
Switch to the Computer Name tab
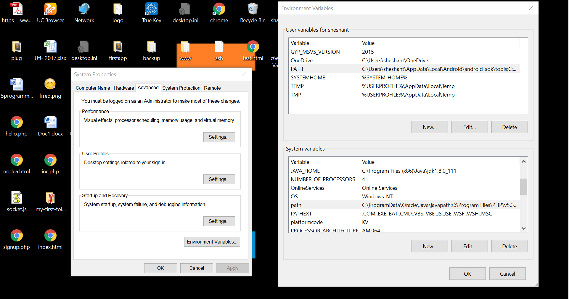pyautogui.click(x=93, y=88)
